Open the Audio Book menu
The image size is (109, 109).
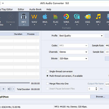pos(35,9)
